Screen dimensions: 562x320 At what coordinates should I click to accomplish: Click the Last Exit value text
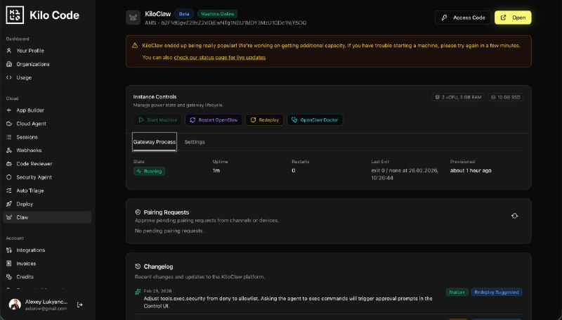click(405, 174)
